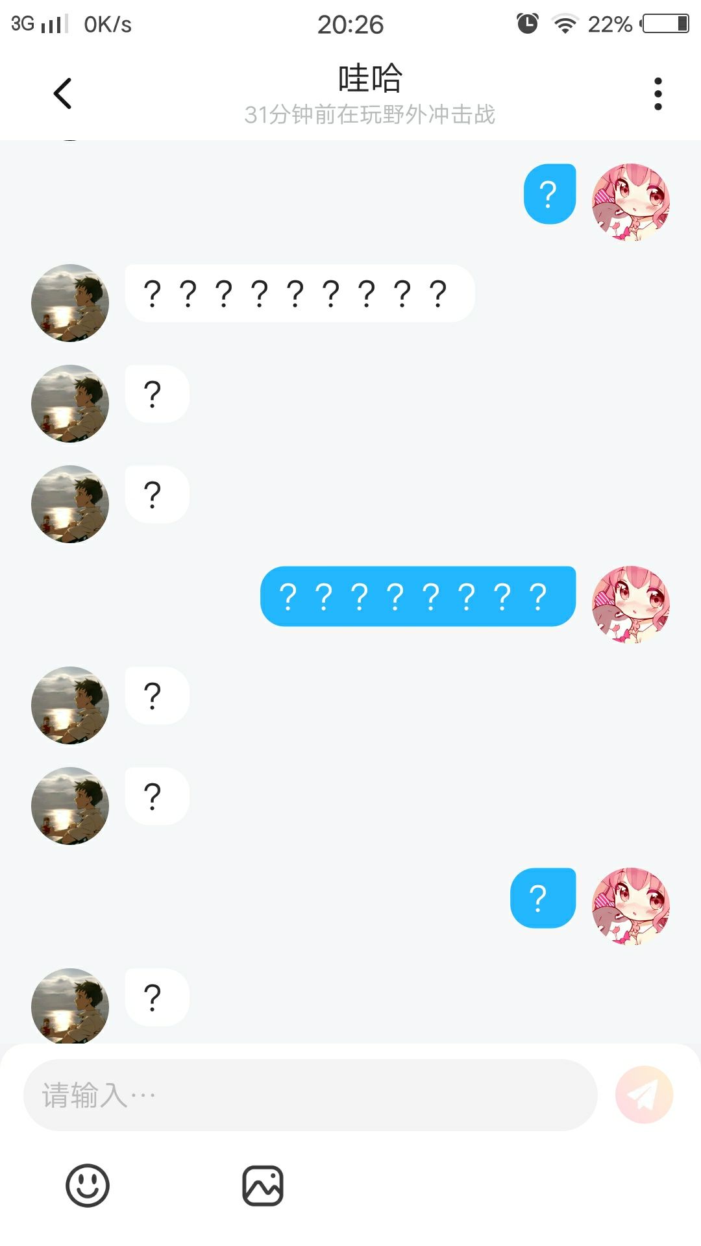Select the white bubble with nine question marks
The width and height of the screenshot is (701, 1246).
click(x=300, y=293)
